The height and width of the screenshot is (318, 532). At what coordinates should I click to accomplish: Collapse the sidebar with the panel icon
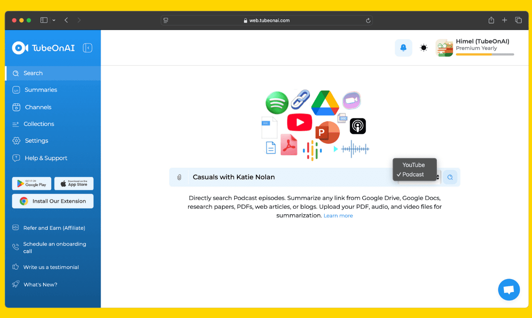[88, 48]
